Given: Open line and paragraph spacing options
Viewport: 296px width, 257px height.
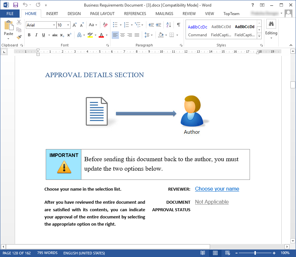Looking at the screenshot, I should click(149, 35).
